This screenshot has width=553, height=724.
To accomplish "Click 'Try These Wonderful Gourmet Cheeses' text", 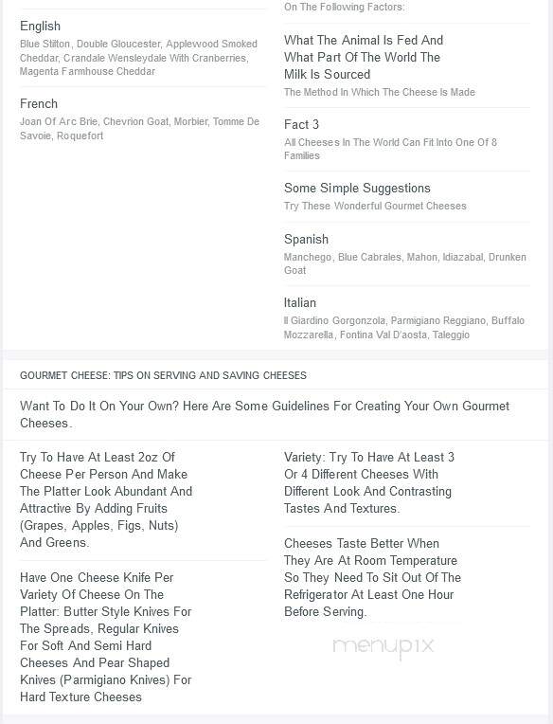I will pos(375,206).
